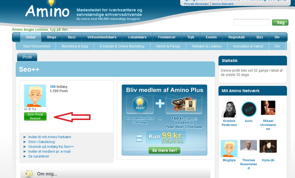Image resolution: width=295 pixels, height=178 pixels.
Task: Click the korn network avatar icon
Action: pyautogui.click(x=249, y=109)
